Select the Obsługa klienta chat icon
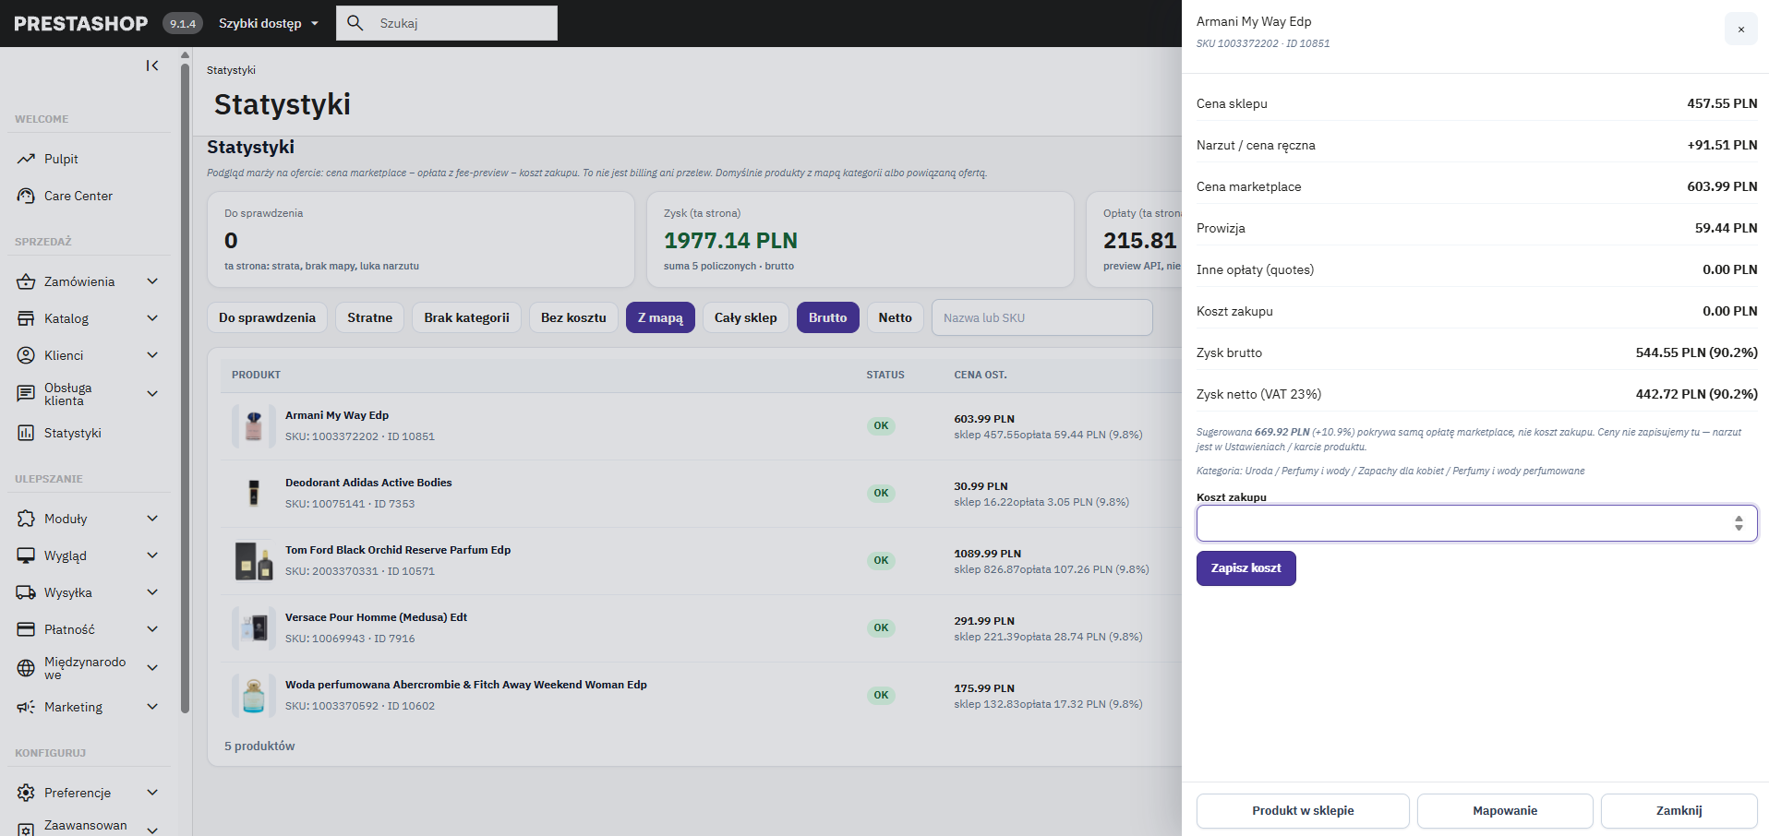 pyautogui.click(x=26, y=394)
